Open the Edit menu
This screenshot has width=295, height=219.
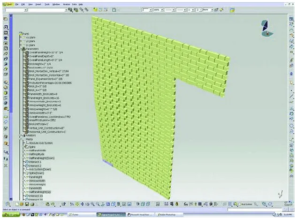point(23,4)
